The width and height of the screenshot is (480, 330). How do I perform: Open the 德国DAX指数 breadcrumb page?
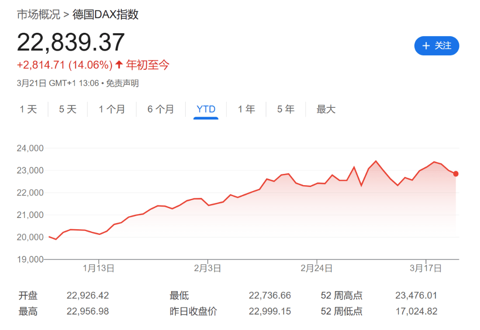point(106,15)
